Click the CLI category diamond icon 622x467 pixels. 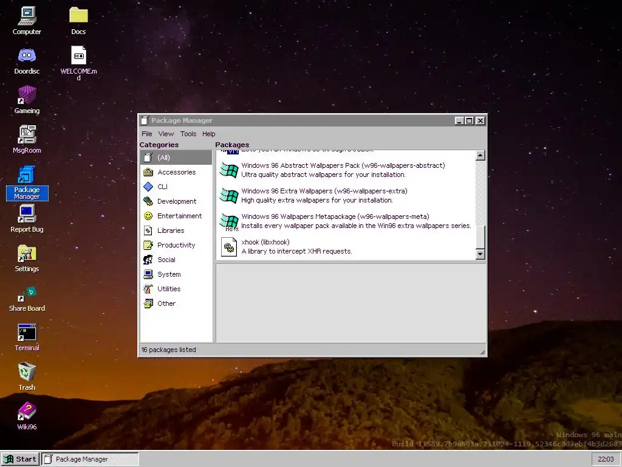[148, 187]
